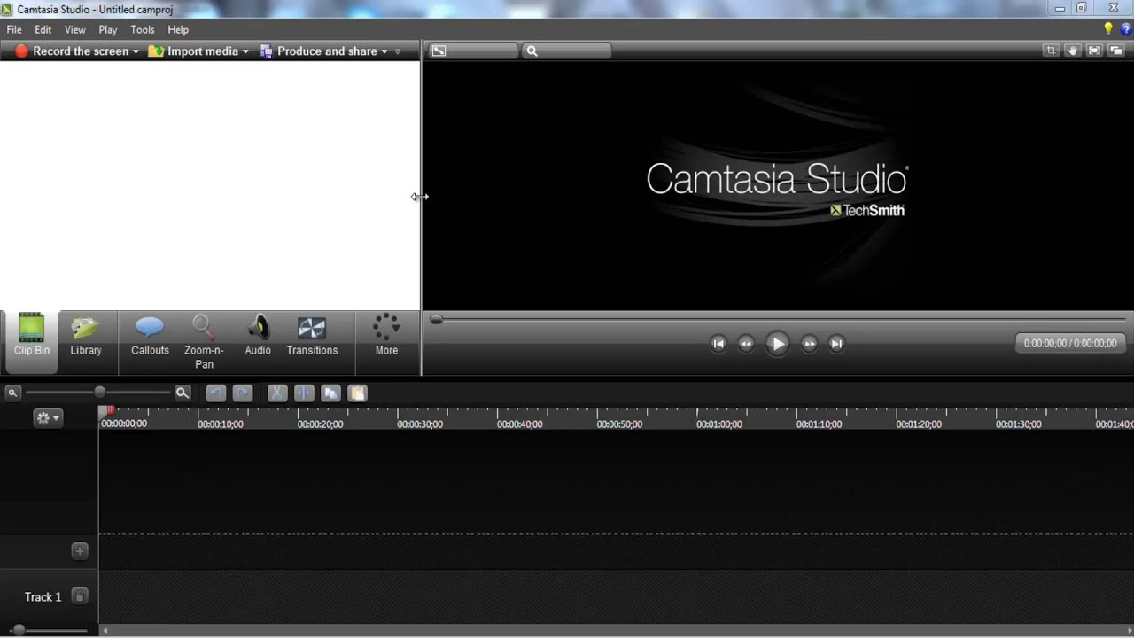Open the editing dimensions dropdown in preview
This screenshot has width=1134, height=638.
point(473,51)
